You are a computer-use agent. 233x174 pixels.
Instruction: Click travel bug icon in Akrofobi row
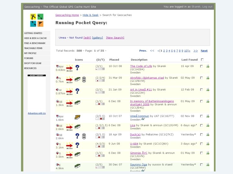pyautogui.click(x=84, y=80)
